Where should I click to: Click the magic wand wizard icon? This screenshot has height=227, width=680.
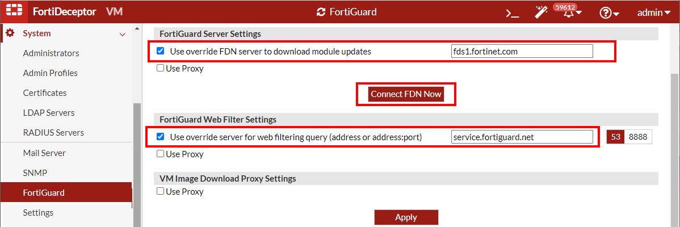(541, 12)
